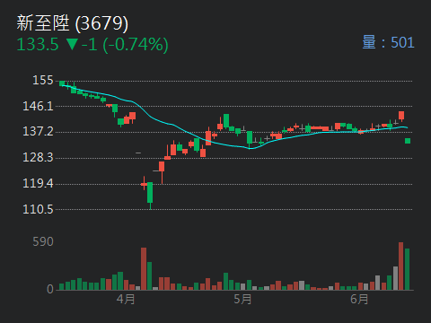Click the price change 133.5 ▼-1 (-0.74%)
The height and width of the screenshot is (323, 431).
point(92,45)
